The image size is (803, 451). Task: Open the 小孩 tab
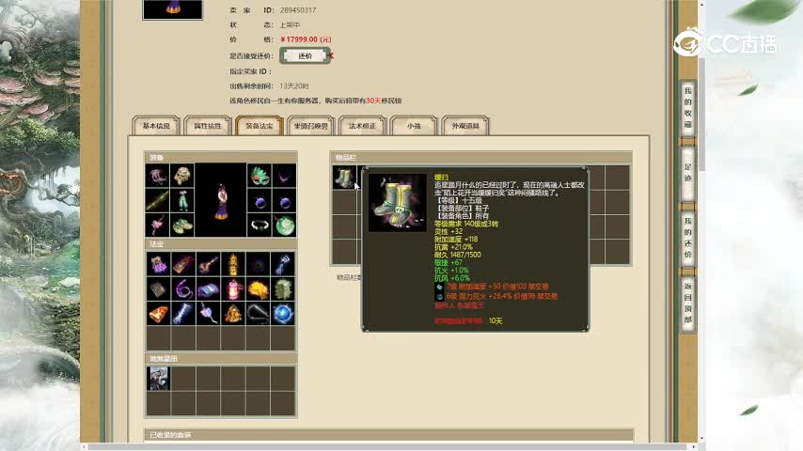coord(414,125)
